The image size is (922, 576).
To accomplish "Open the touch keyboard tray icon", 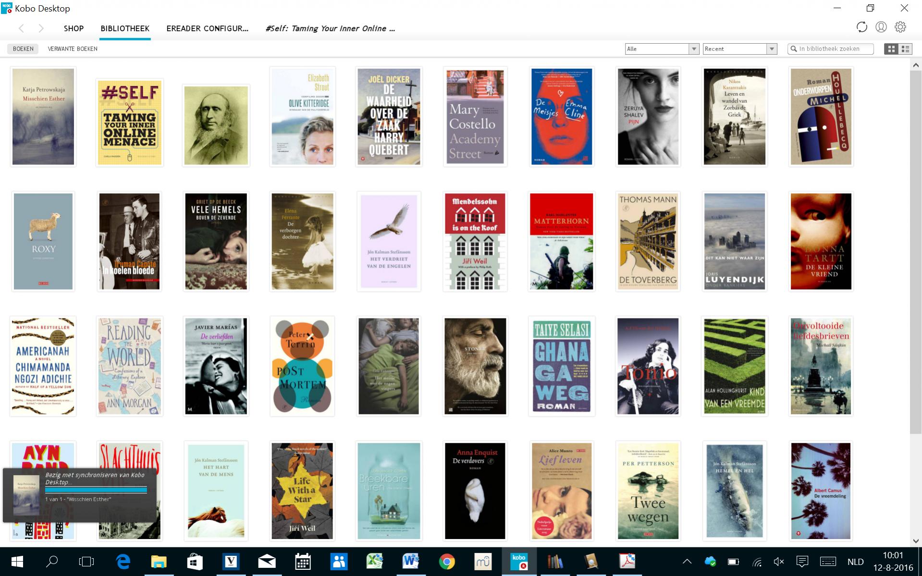I will 828,562.
